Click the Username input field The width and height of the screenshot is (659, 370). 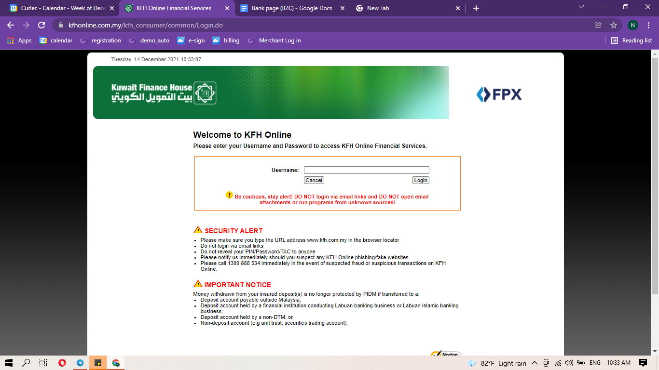[367, 170]
